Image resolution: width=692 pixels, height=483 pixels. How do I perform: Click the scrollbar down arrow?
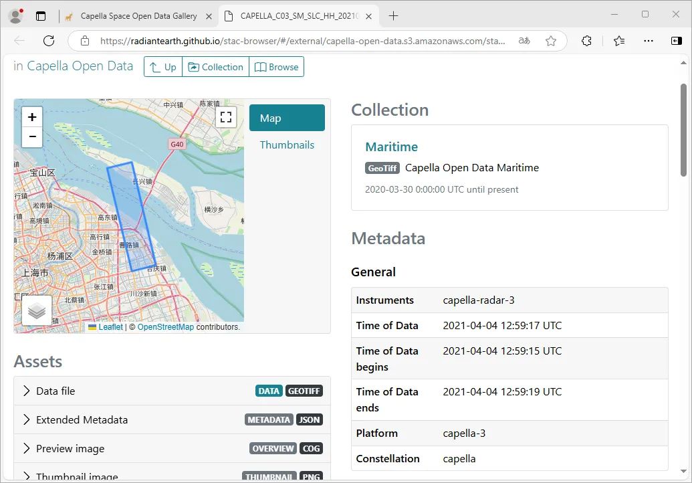(x=683, y=471)
